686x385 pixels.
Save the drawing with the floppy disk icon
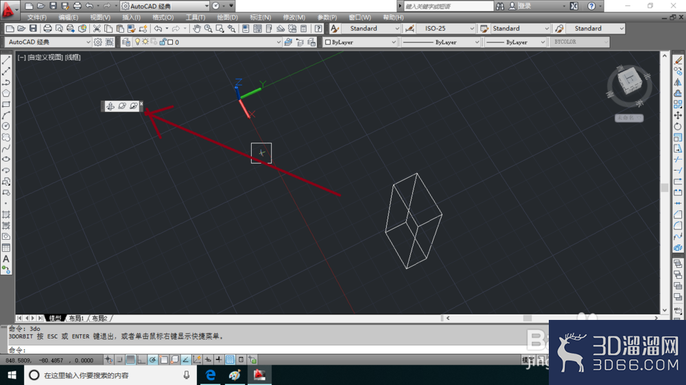pyautogui.click(x=33, y=29)
